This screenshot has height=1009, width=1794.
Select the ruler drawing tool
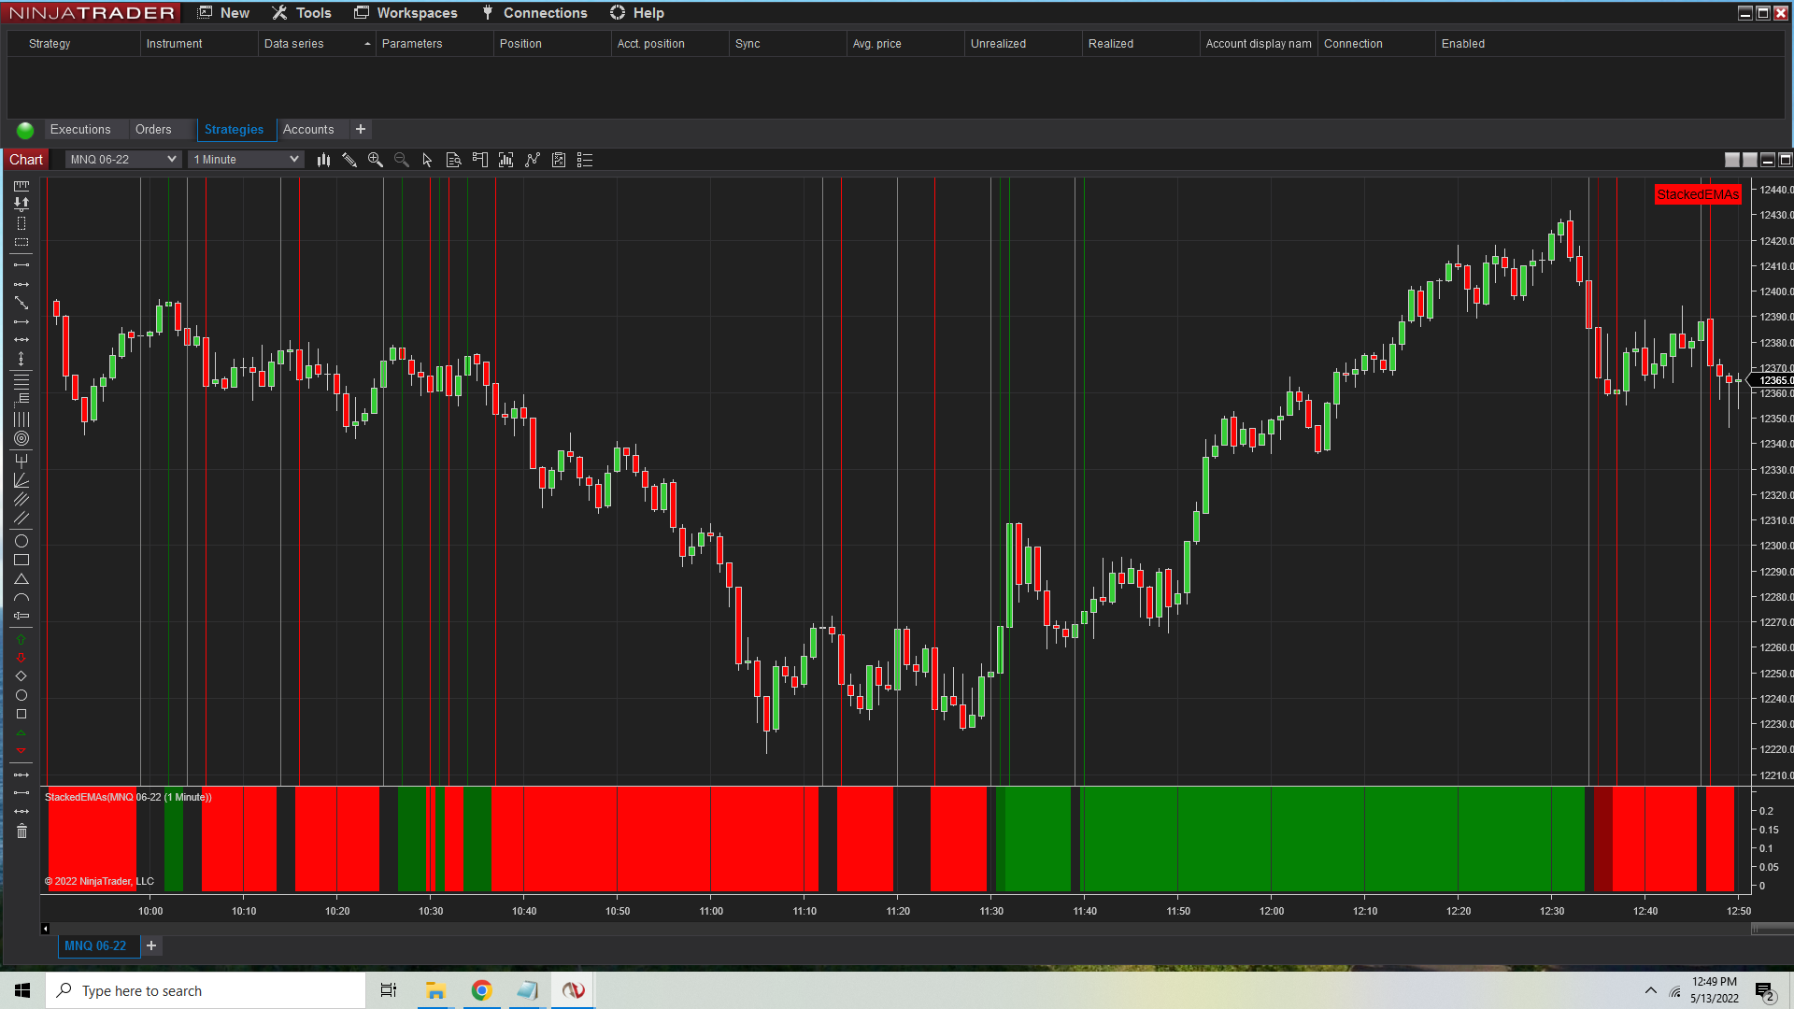tap(21, 186)
